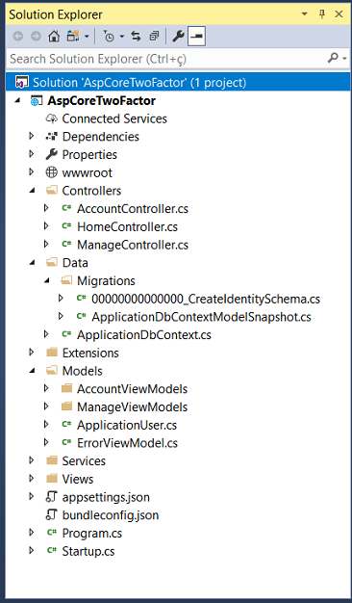
Task: Collapse the Migrations folder arrow
Action: (x=47, y=280)
